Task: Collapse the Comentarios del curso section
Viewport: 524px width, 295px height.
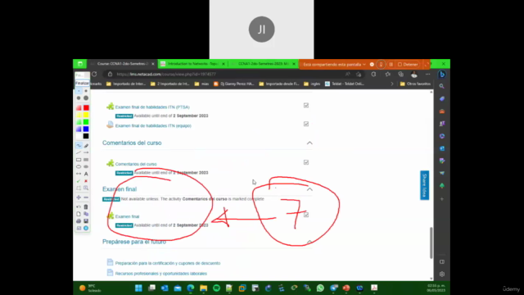Action: [x=309, y=143]
